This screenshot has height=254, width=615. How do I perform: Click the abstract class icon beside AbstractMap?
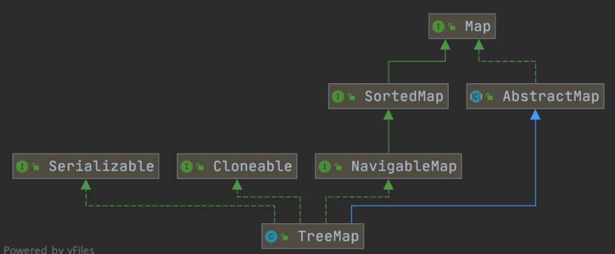(x=476, y=97)
